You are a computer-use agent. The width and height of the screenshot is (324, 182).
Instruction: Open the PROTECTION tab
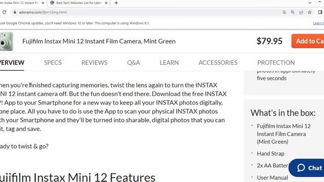[x=276, y=63]
